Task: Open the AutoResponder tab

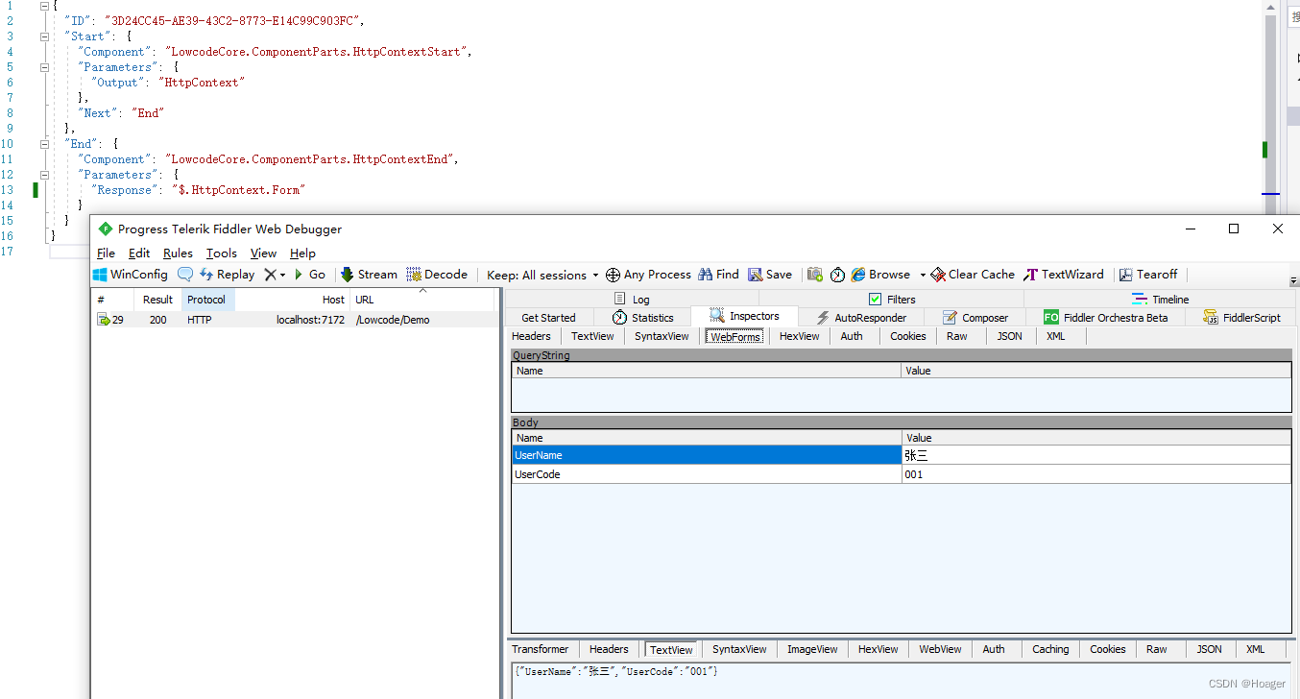Action: tap(860, 318)
